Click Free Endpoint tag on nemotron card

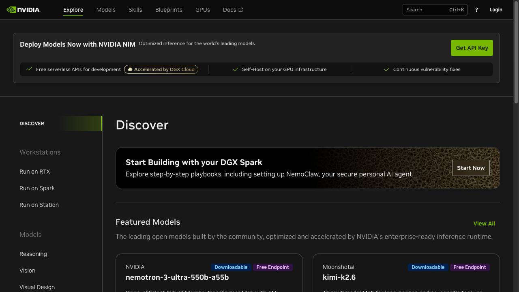point(272,267)
